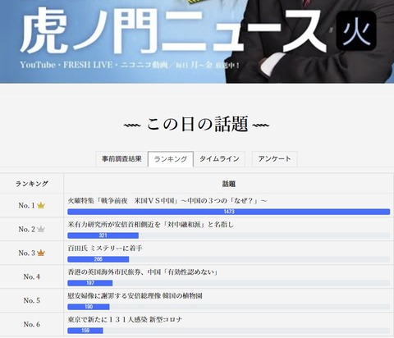Image resolution: width=394 pixels, height=338 pixels.
Task: Click the 266 vote bar
Action: (98, 259)
